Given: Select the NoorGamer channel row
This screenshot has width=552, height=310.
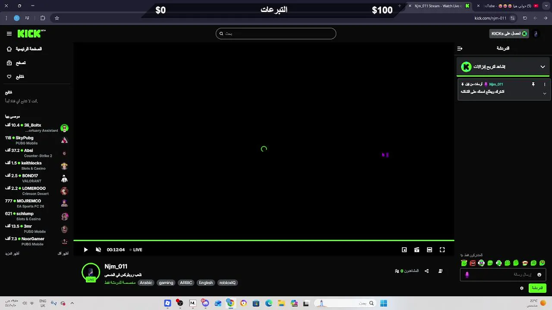Looking at the screenshot, I should (x=37, y=242).
